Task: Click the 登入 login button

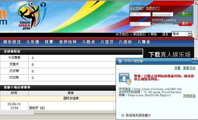Action: point(185,14)
